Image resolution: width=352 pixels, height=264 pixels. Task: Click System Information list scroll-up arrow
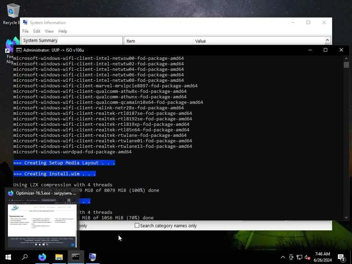(x=327, y=40)
